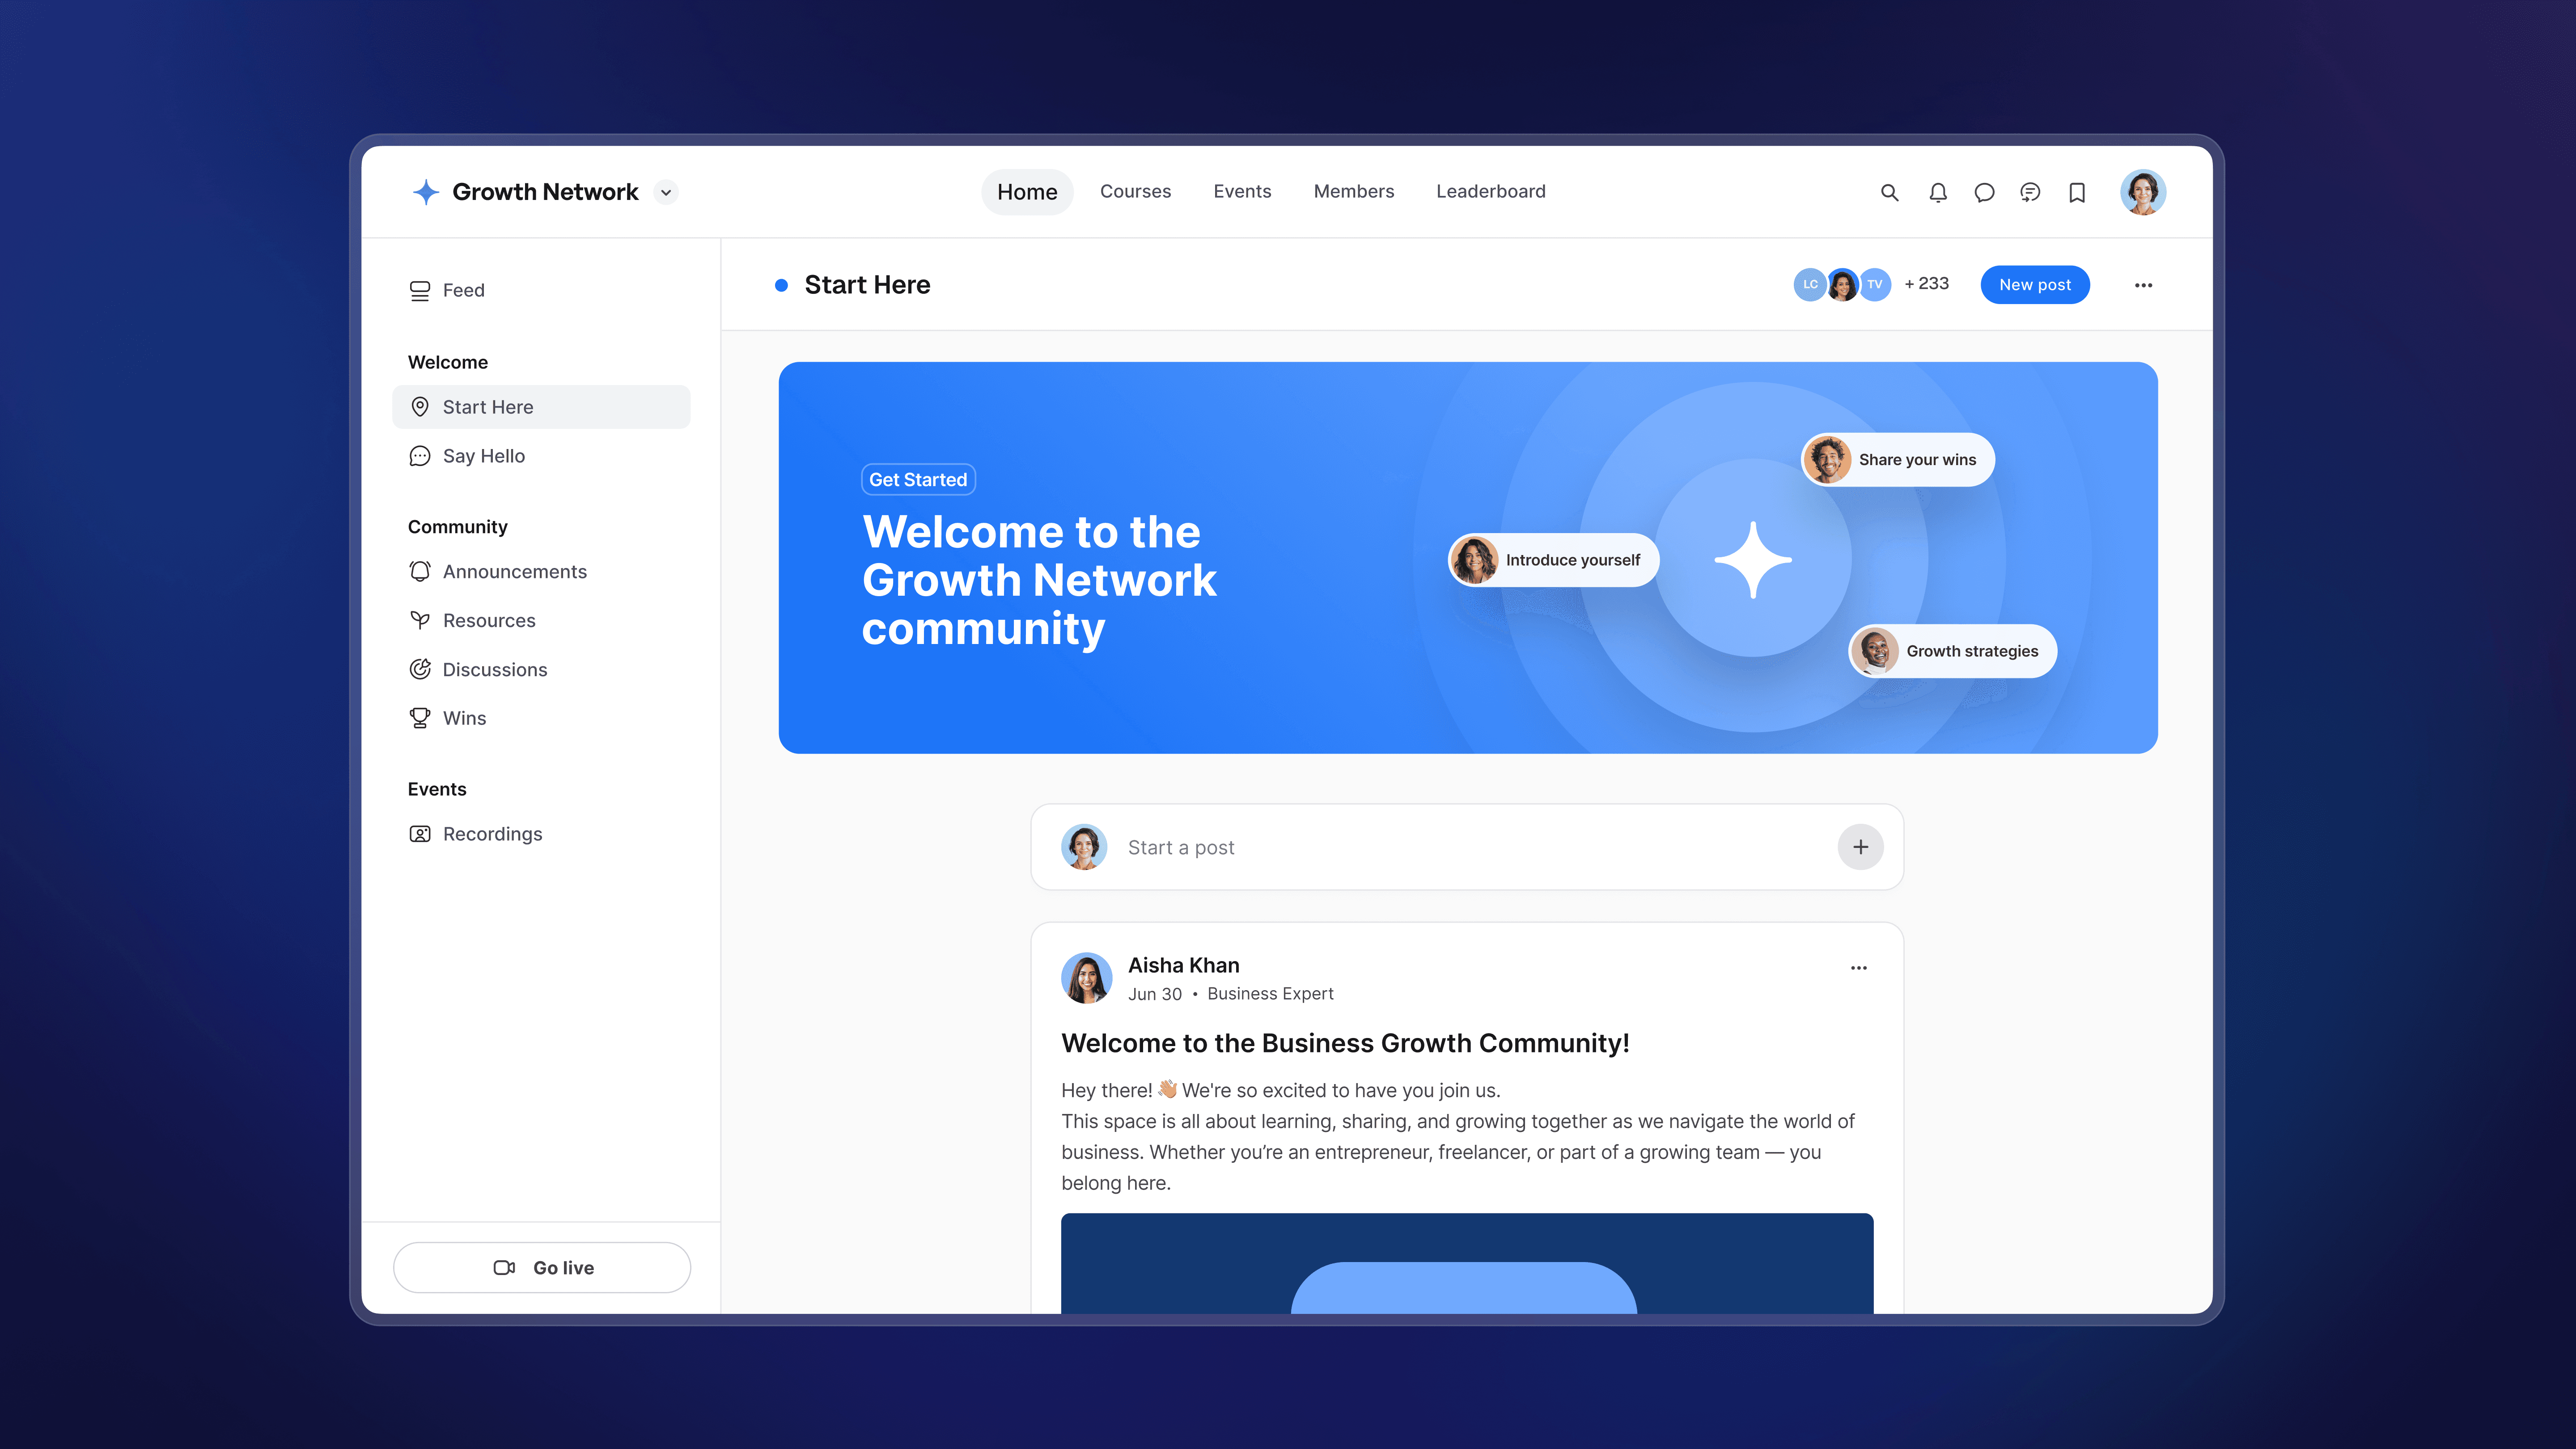
Task: Select Say Hello space in sidebar
Action: pyautogui.click(x=541, y=456)
